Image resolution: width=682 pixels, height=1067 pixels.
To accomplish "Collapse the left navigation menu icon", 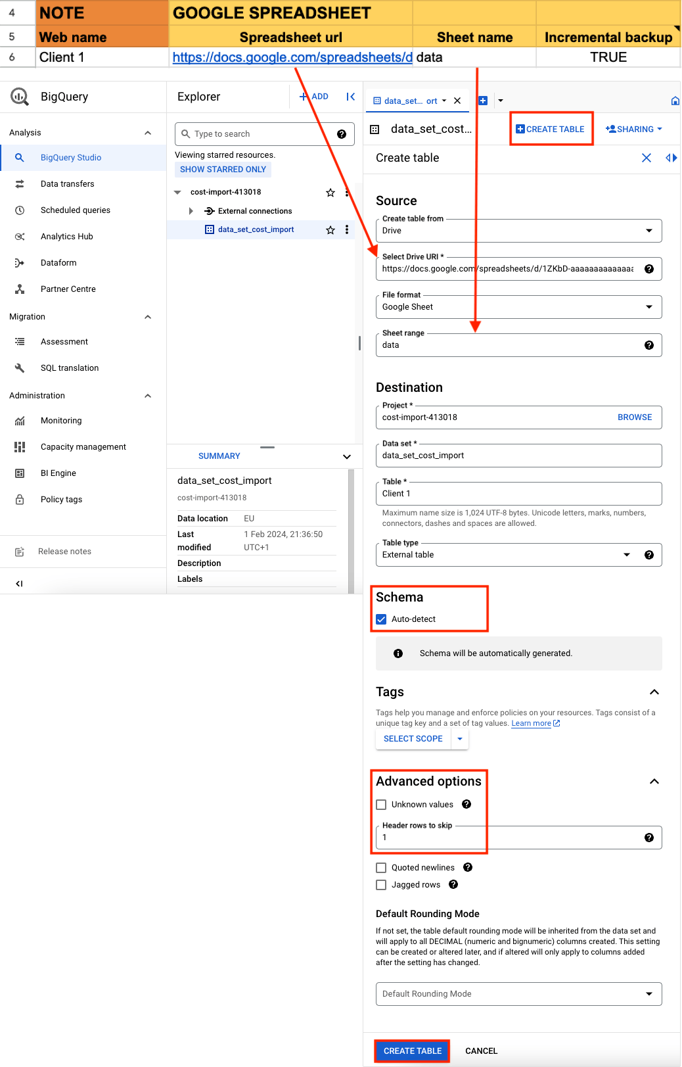I will 19,584.
